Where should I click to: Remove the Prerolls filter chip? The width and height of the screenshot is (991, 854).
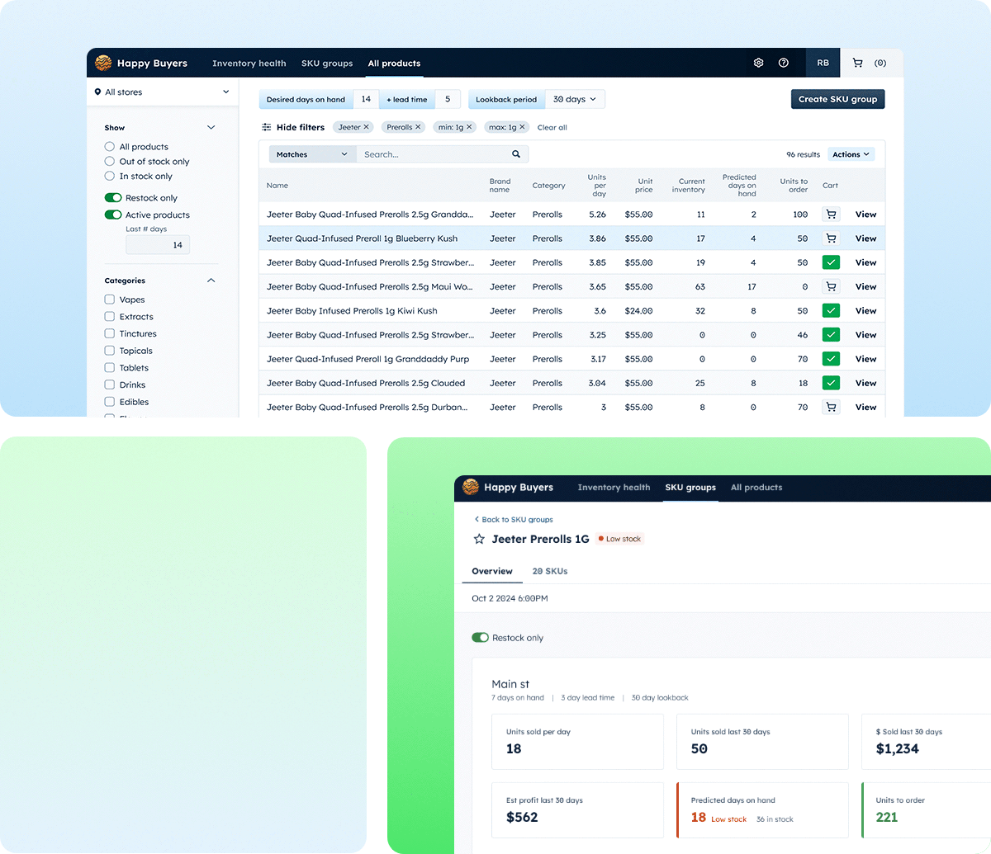click(x=418, y=127)
